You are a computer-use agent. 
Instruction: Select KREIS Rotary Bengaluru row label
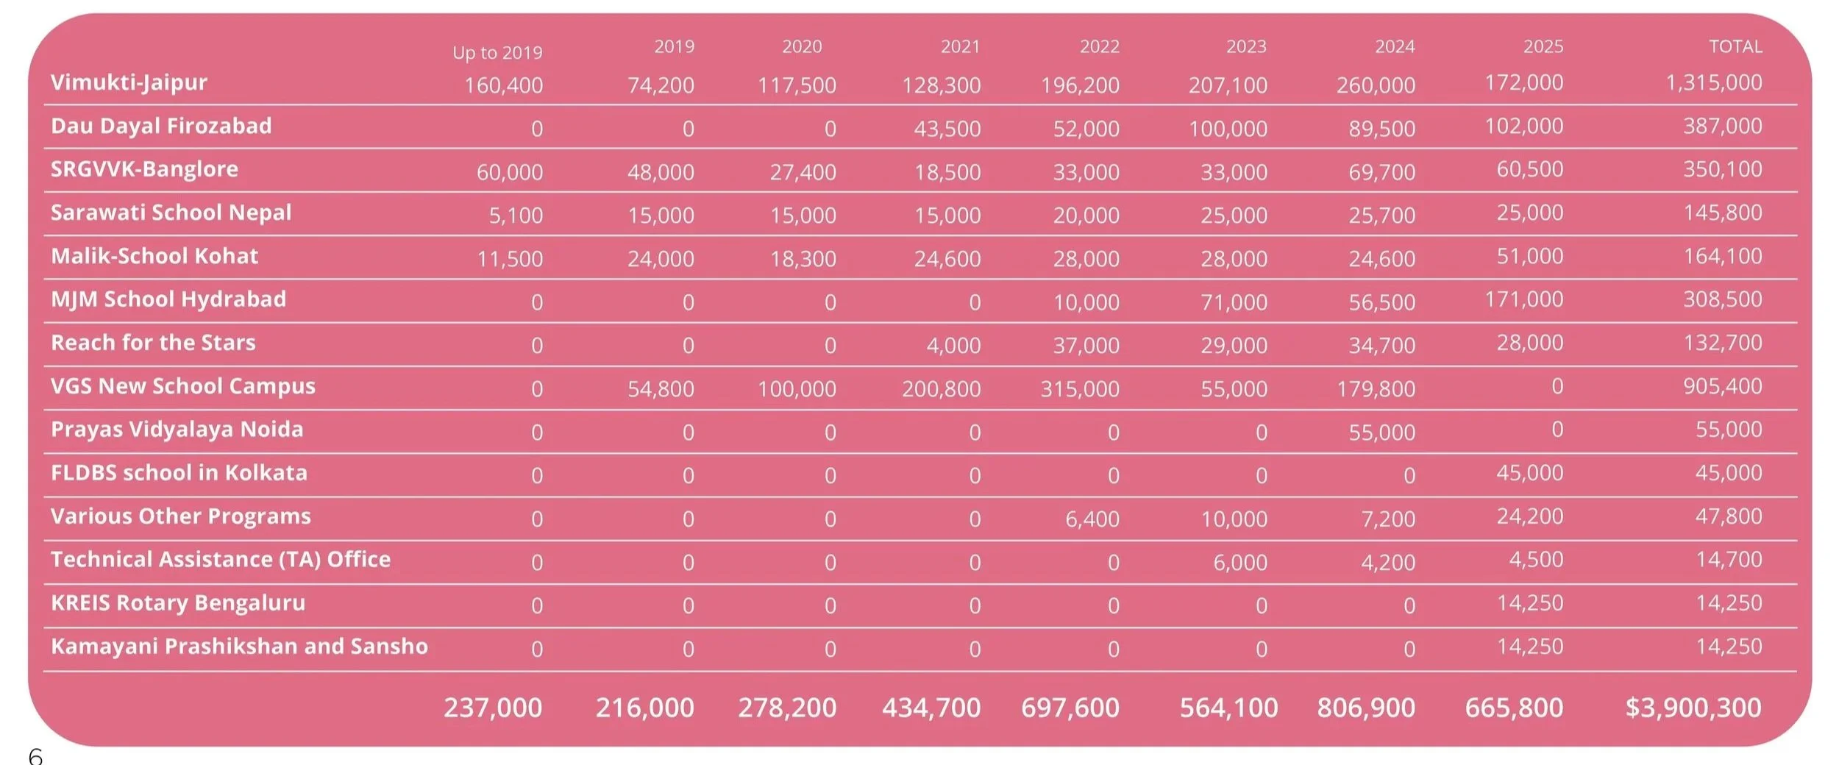(x=178, y=603)
